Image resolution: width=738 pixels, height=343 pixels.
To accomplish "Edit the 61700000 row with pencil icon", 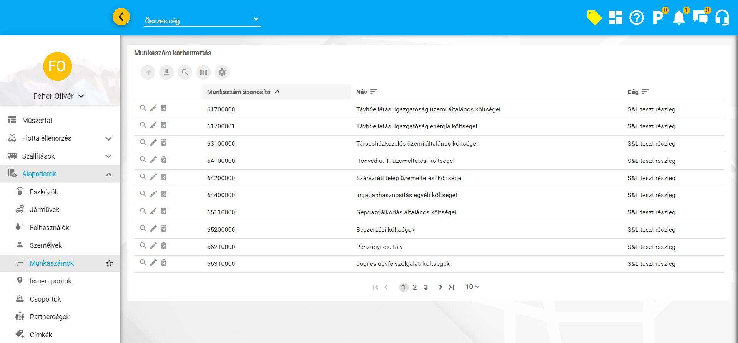I will [153, 108].
